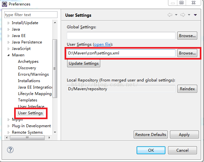Screen dimensions: 204x162
Task: Click the tree scroll down arrow
Action: [55, 132]
